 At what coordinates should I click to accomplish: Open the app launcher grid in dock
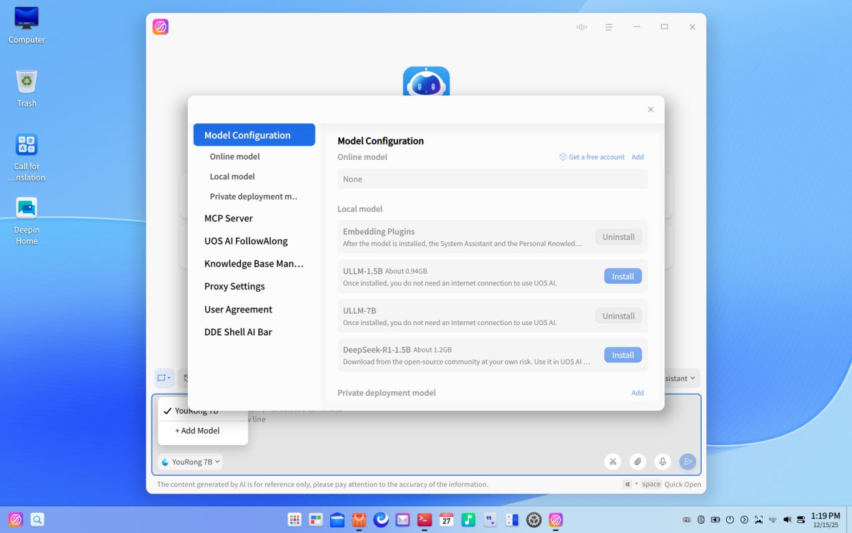pos(294,520)
